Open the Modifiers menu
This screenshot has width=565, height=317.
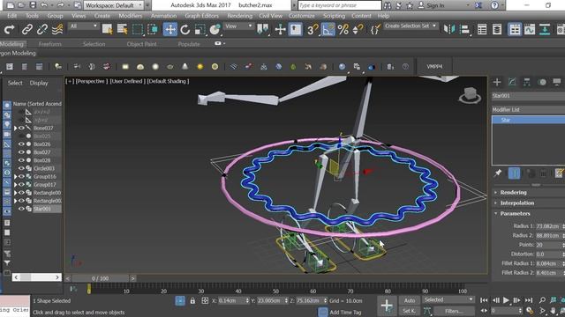click(x=130, y=16)
